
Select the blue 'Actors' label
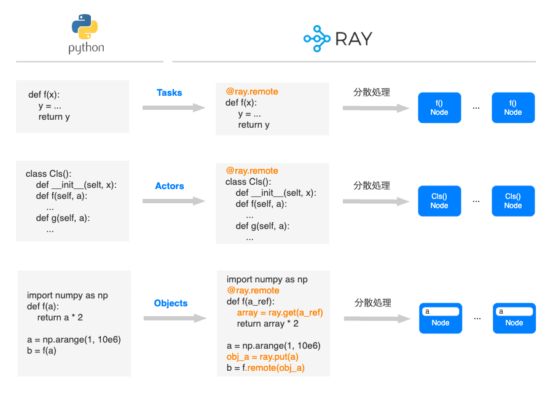[170, 186]
